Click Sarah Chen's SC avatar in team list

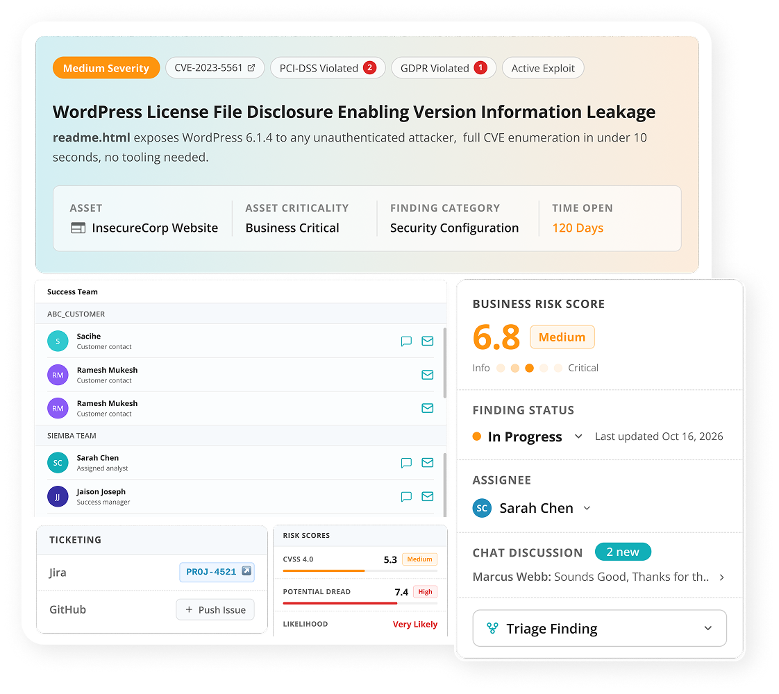(58, 463)
